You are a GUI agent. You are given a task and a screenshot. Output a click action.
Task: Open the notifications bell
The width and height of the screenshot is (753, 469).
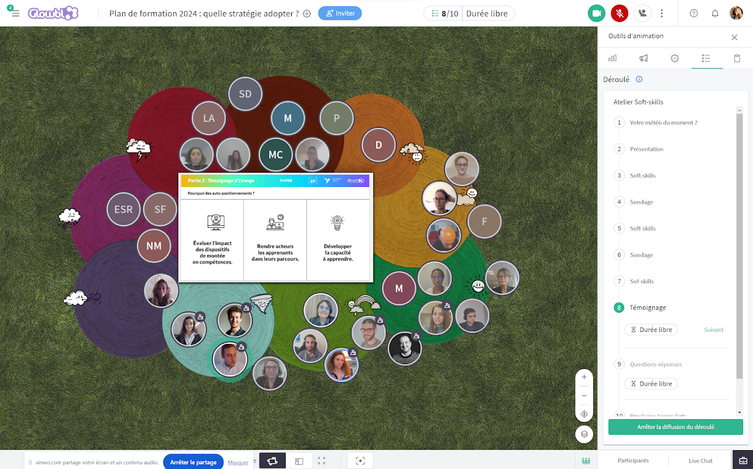click(715, 13)
